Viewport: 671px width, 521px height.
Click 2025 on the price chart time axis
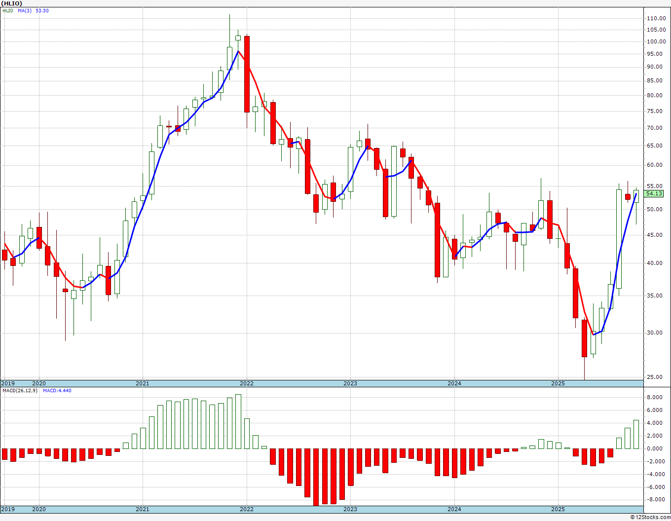click(558, 383)
